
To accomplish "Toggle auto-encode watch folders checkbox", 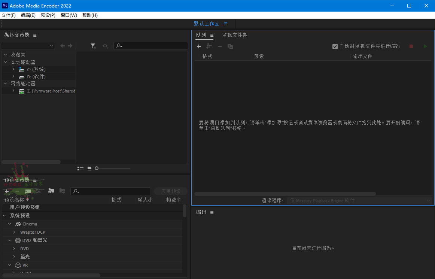I will [335, 46].
